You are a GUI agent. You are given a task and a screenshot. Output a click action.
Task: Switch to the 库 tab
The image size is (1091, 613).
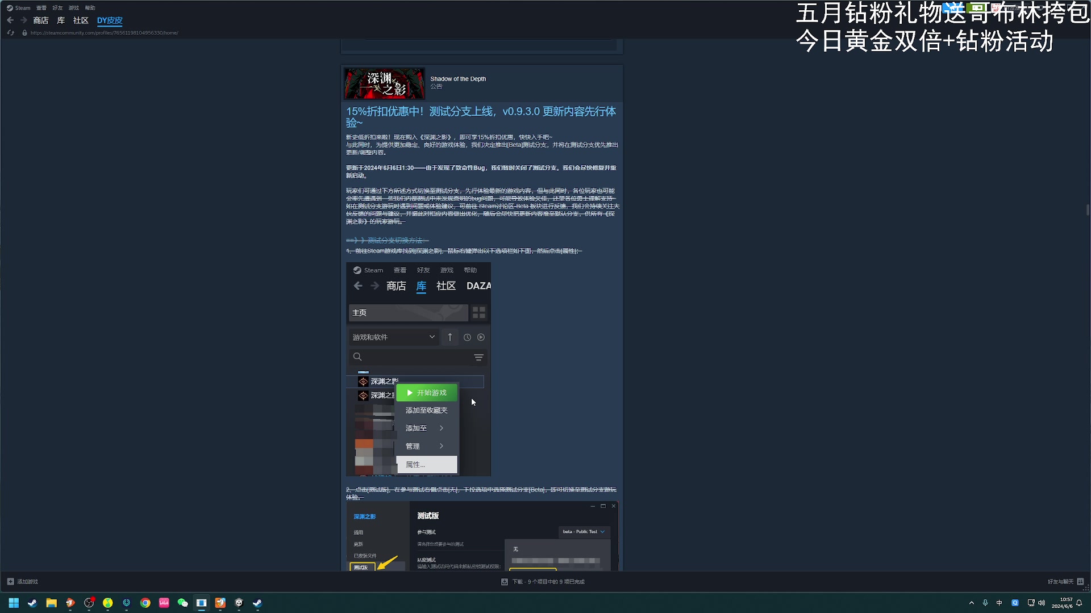pos(61,20)
